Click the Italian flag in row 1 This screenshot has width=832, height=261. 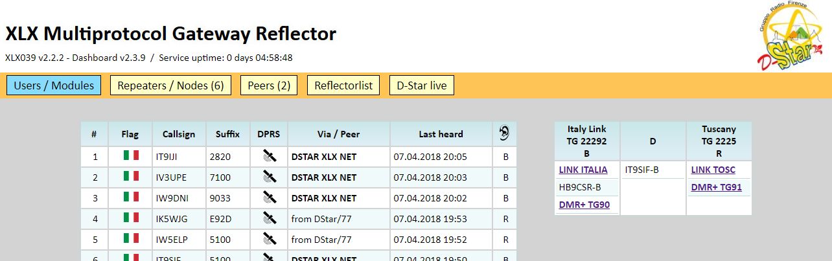[x=131, y=156]
